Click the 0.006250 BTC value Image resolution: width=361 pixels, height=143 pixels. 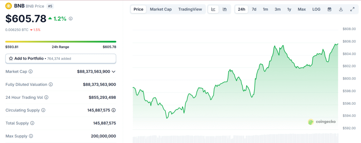(17, 30)
